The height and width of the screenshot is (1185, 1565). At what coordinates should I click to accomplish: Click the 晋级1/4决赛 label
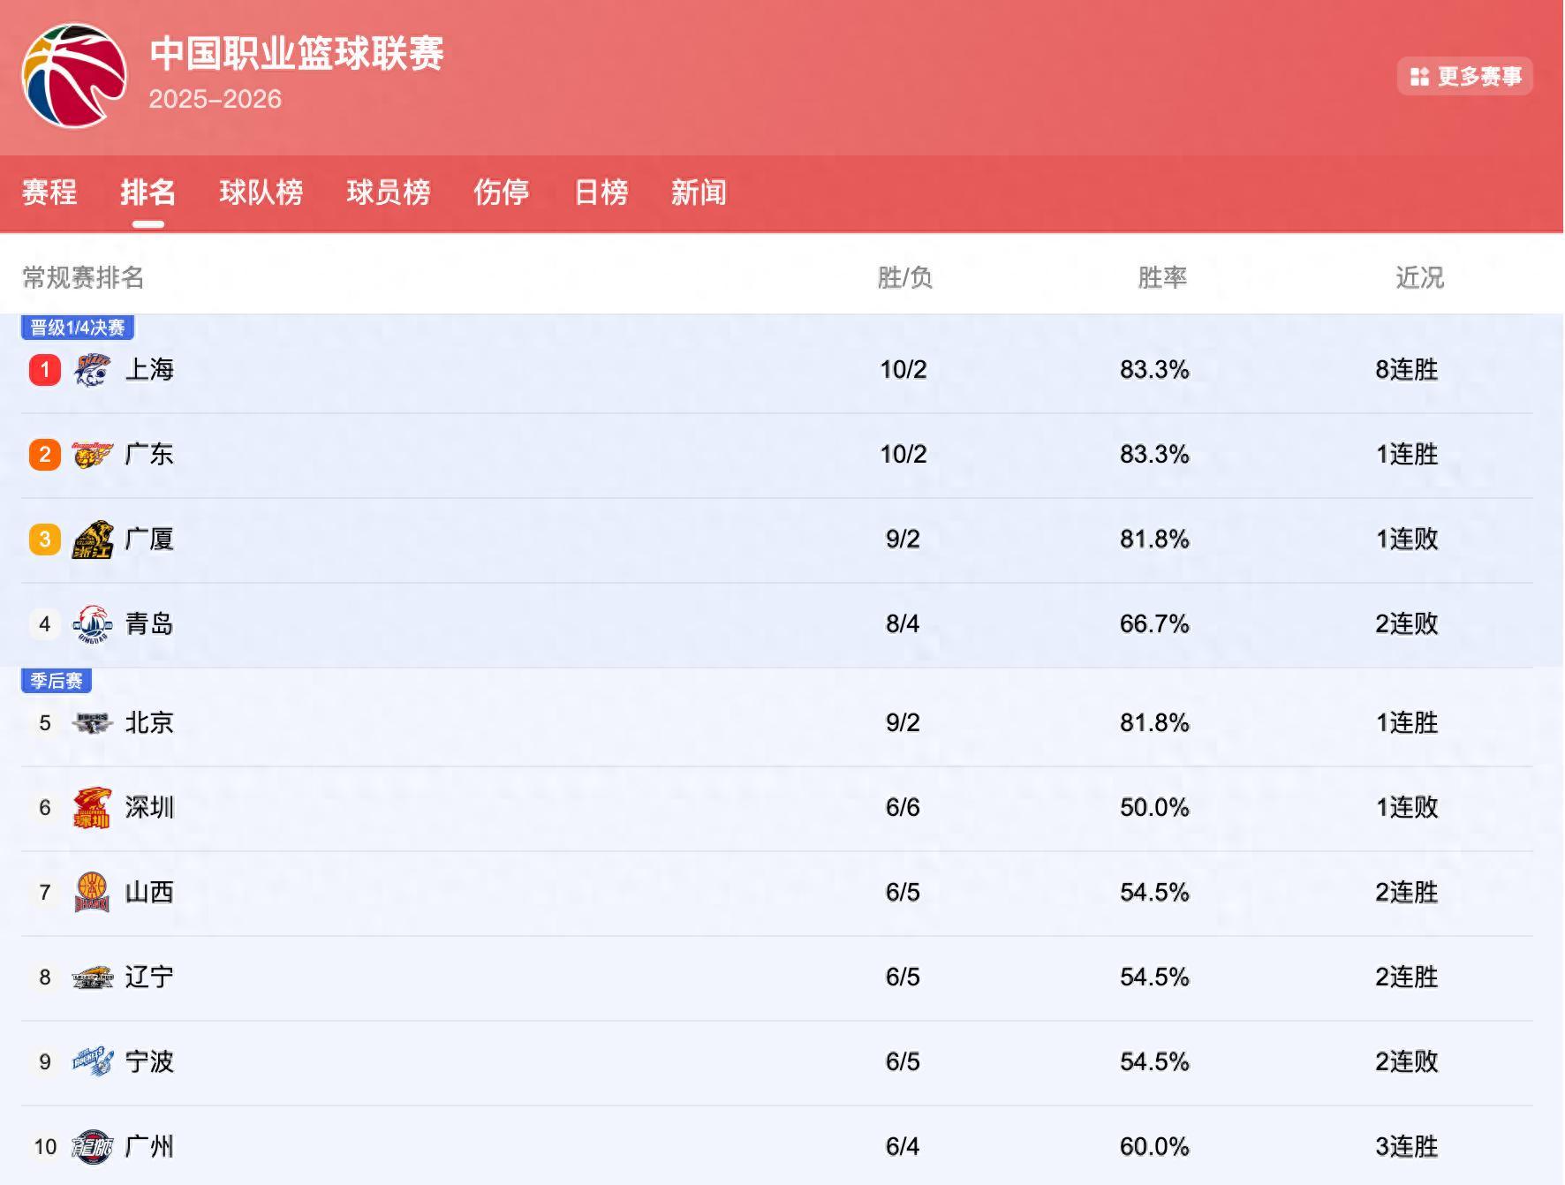coord(76,328)
